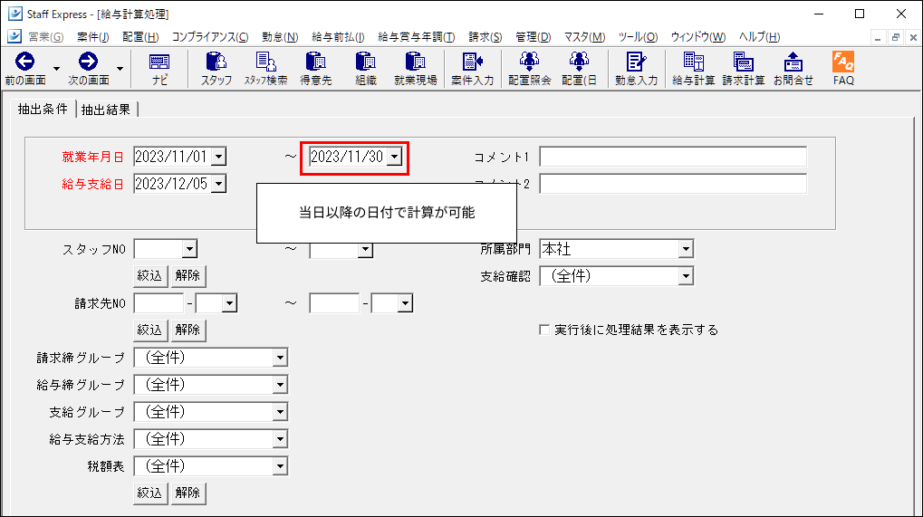Click 絞込 button under 請求先NO

click(x=149, y=330)
